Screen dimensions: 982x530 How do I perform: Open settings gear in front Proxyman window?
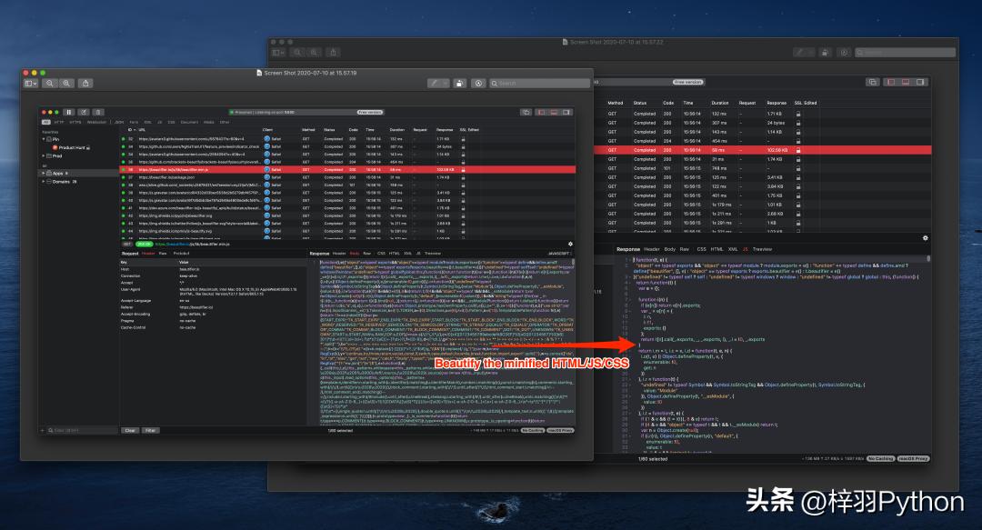point(570,244)
